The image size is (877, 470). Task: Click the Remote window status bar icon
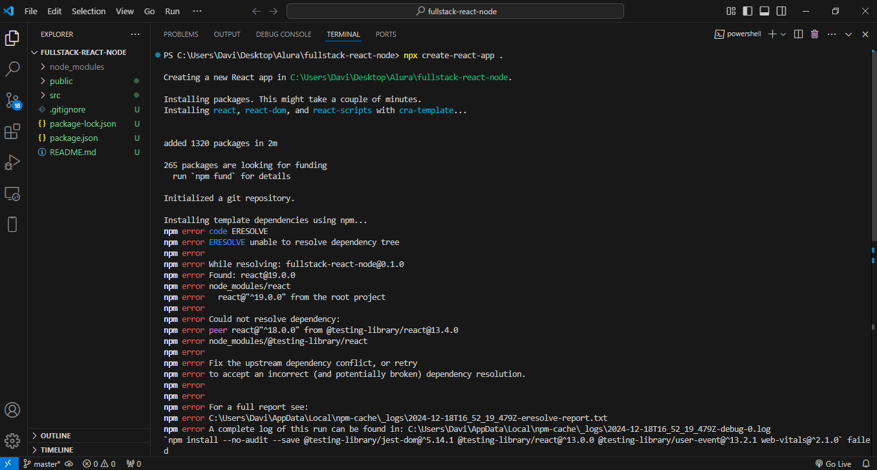pyautogui.click(x=8, y=464)
